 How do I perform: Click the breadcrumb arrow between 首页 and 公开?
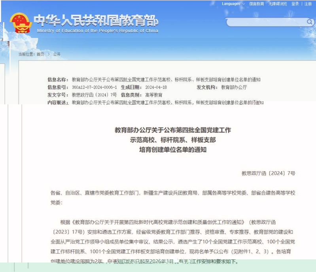tap(49, 54)
